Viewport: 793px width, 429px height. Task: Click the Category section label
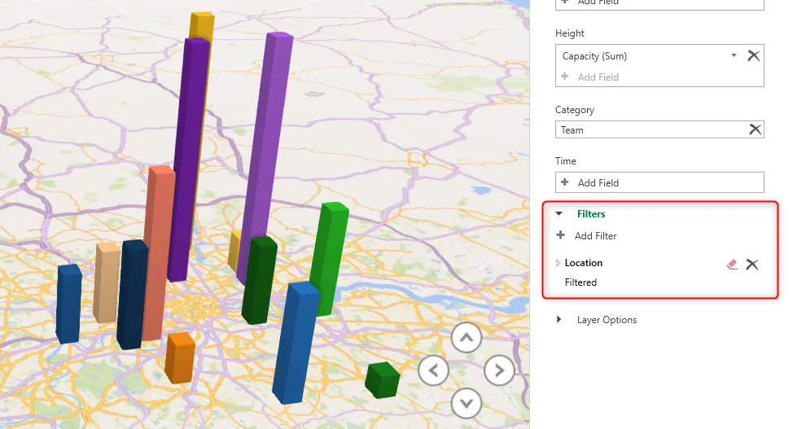575,110
